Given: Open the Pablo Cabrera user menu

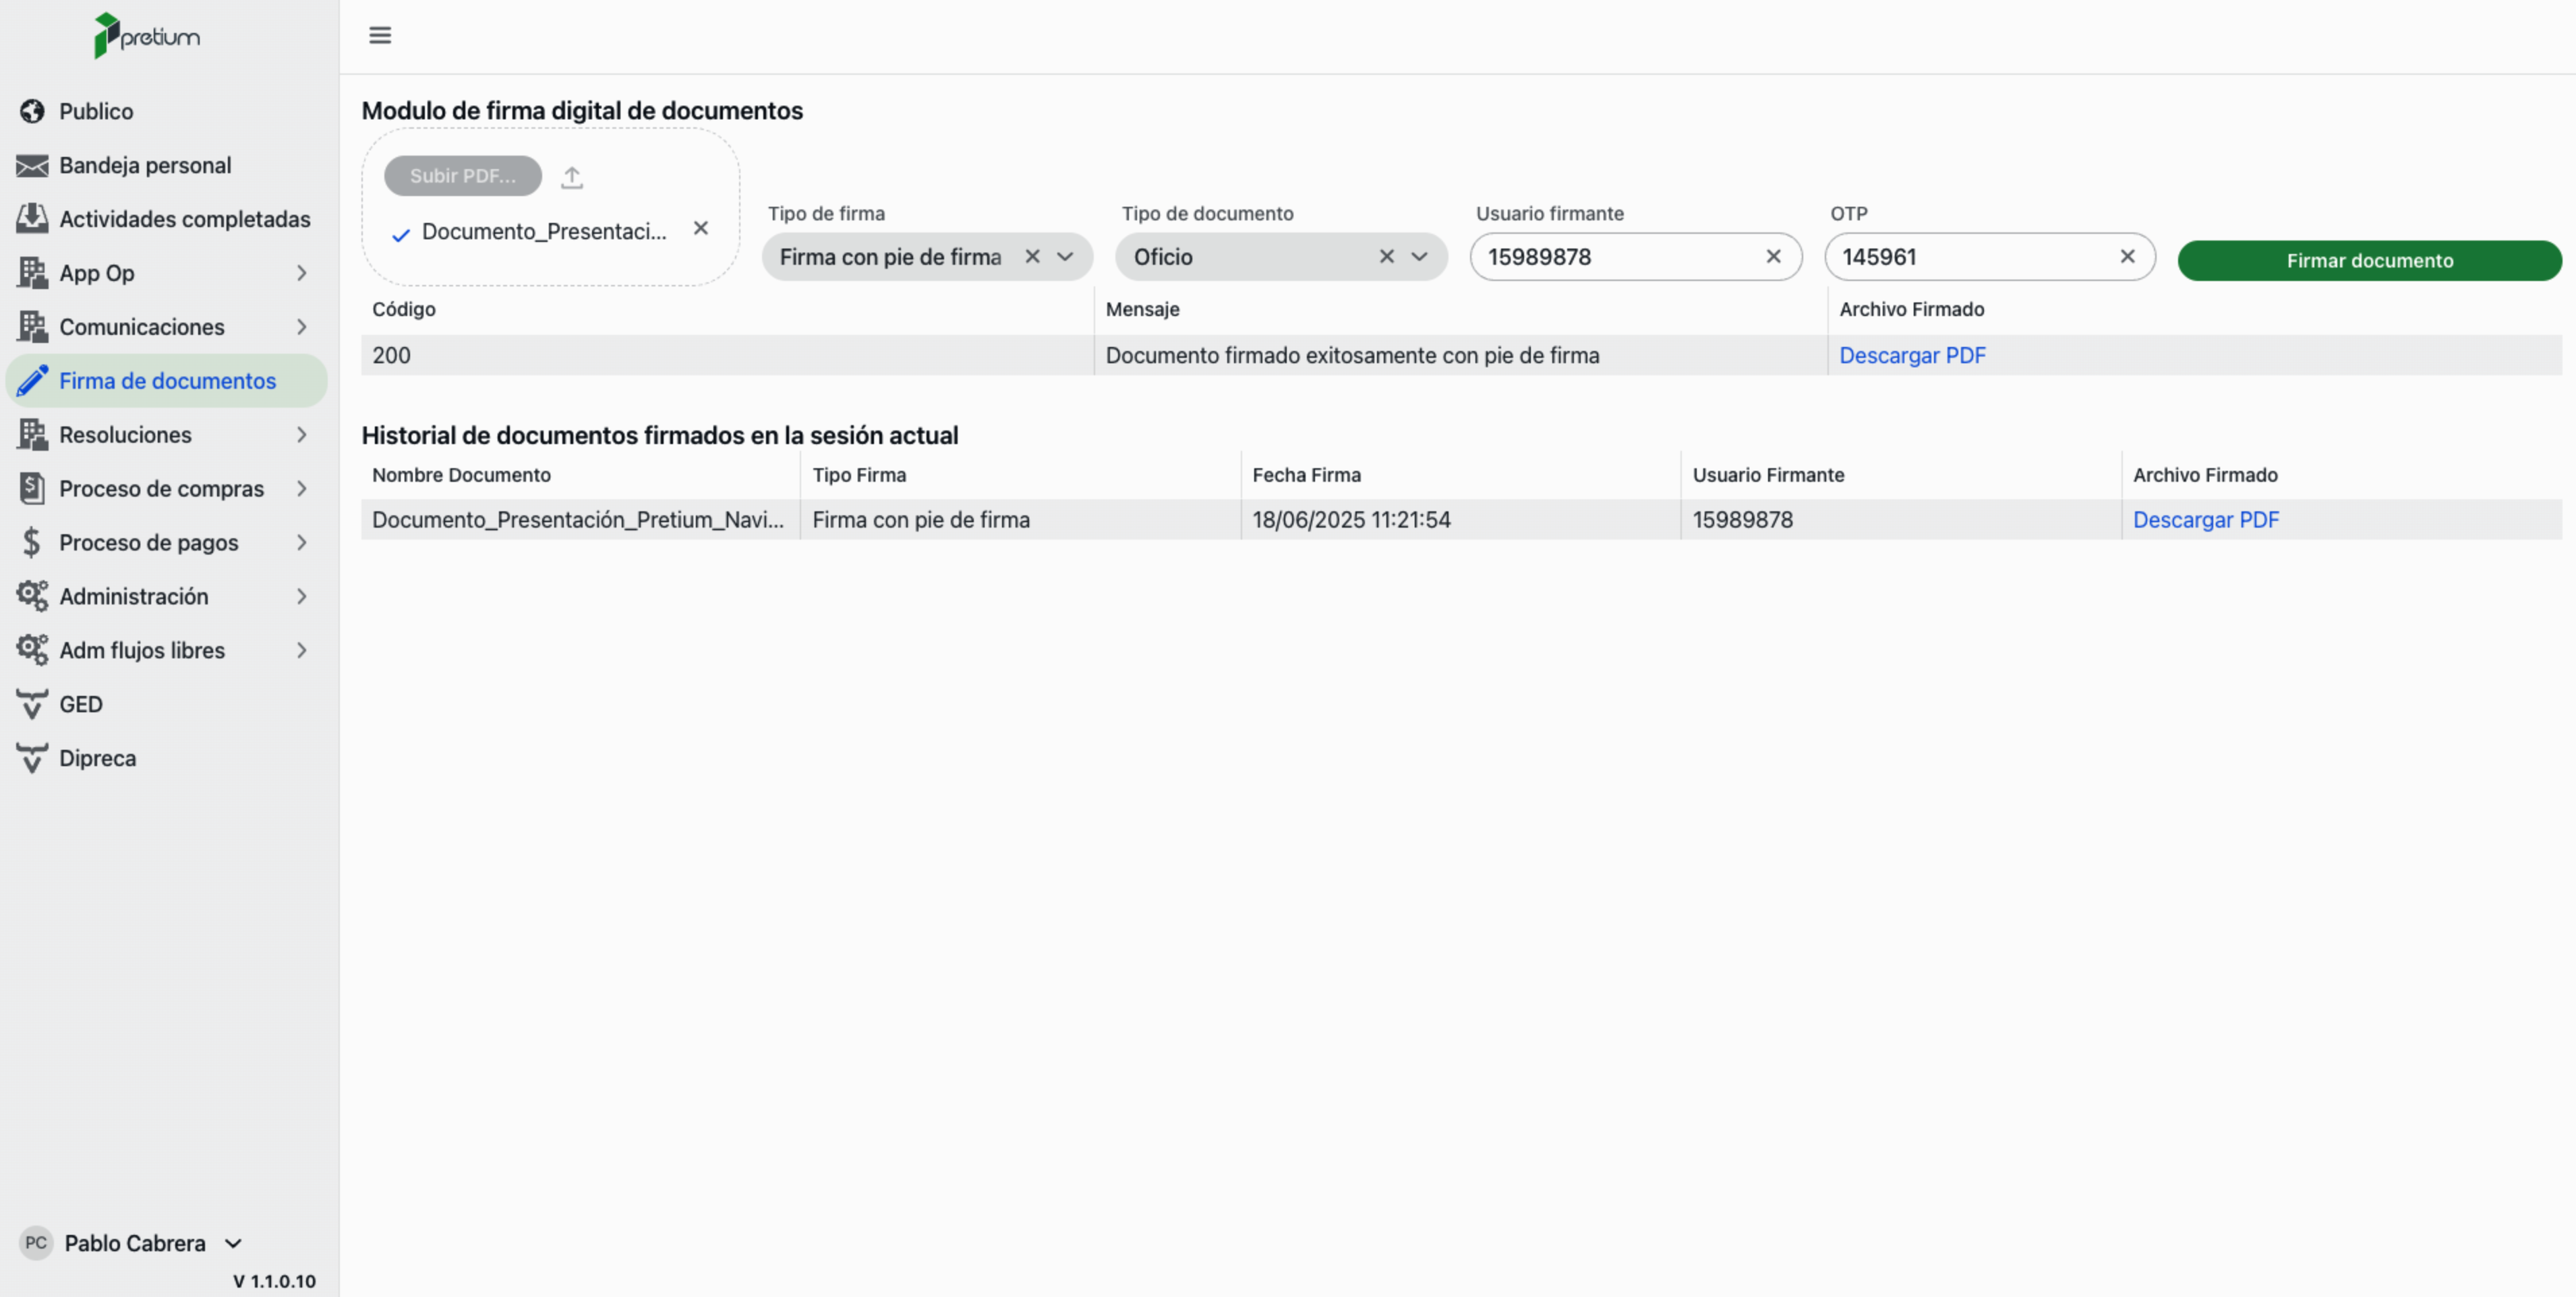Looking at the screenshot, I should point(135,1243).
